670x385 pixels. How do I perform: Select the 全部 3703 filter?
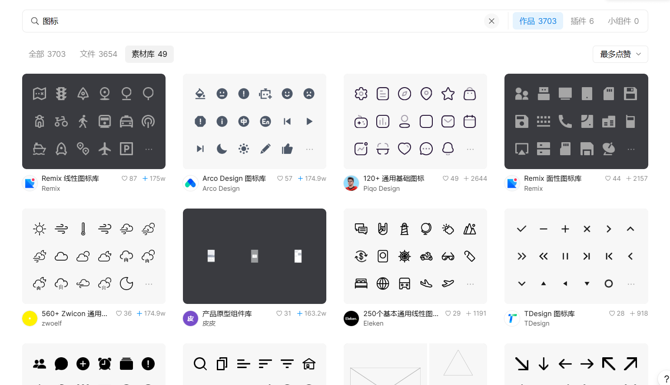[x=47, y=54]
